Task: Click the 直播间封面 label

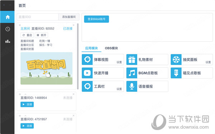Action: point(27,49)
